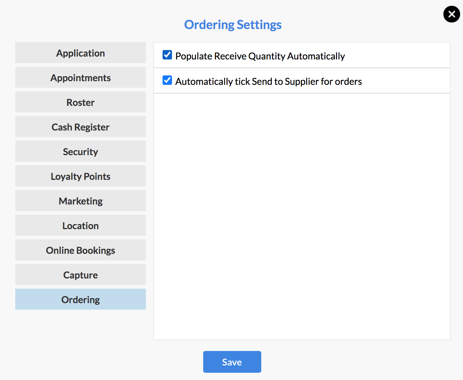Switch to the Marketing tab
The height and width of the screenshot is (380, 463).
81,201
